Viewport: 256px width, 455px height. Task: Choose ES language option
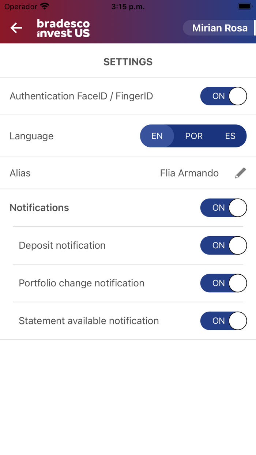(230, 136)
